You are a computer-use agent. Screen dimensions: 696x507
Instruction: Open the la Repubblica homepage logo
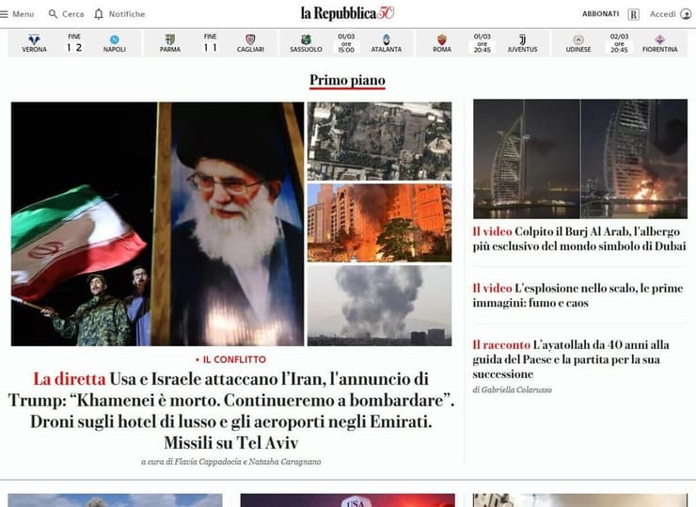[x=347, y=13]
